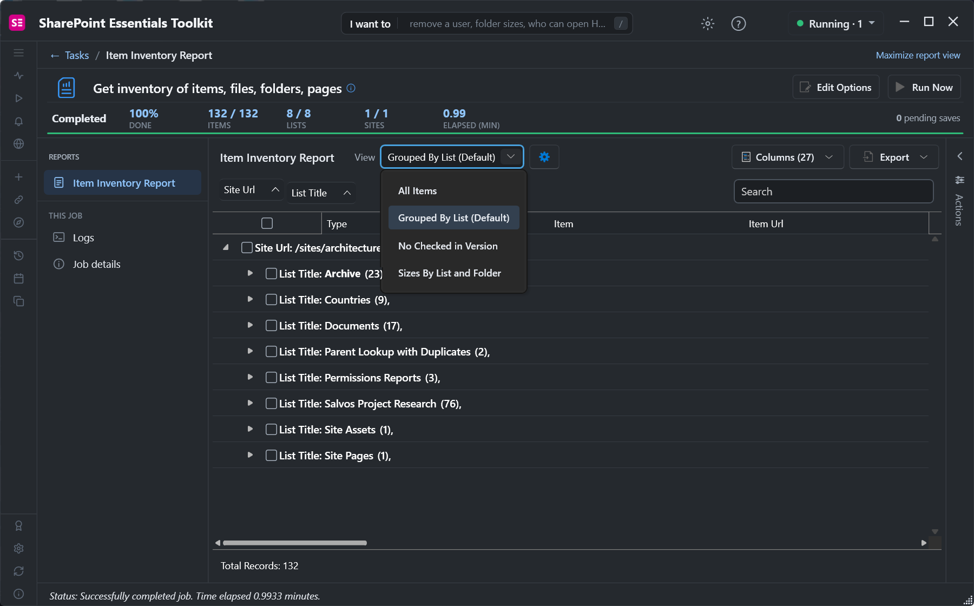Image resolution: width=974 pixels, height=606 pixels.
Task: Check the Site Url /sites/architecture checkbox
Action: (247, 247)
